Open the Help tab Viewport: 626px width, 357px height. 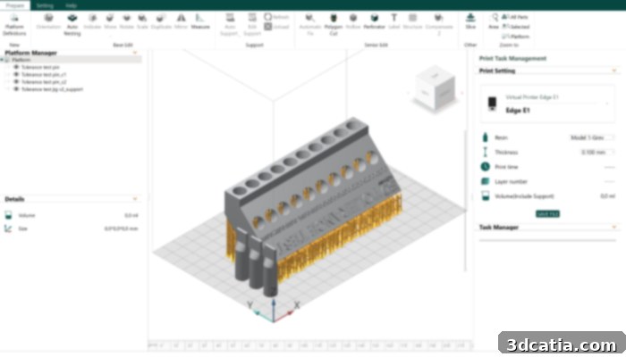point(71,5)
